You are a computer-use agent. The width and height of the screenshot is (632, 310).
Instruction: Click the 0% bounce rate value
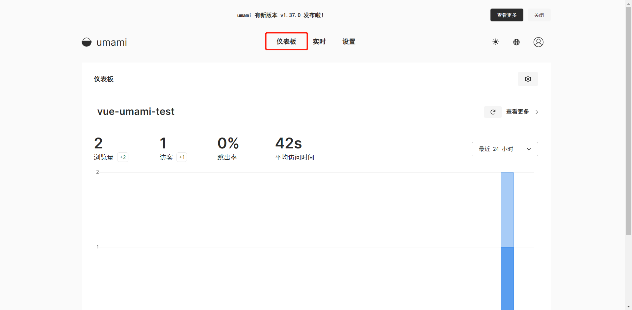(x=228, y=143)
